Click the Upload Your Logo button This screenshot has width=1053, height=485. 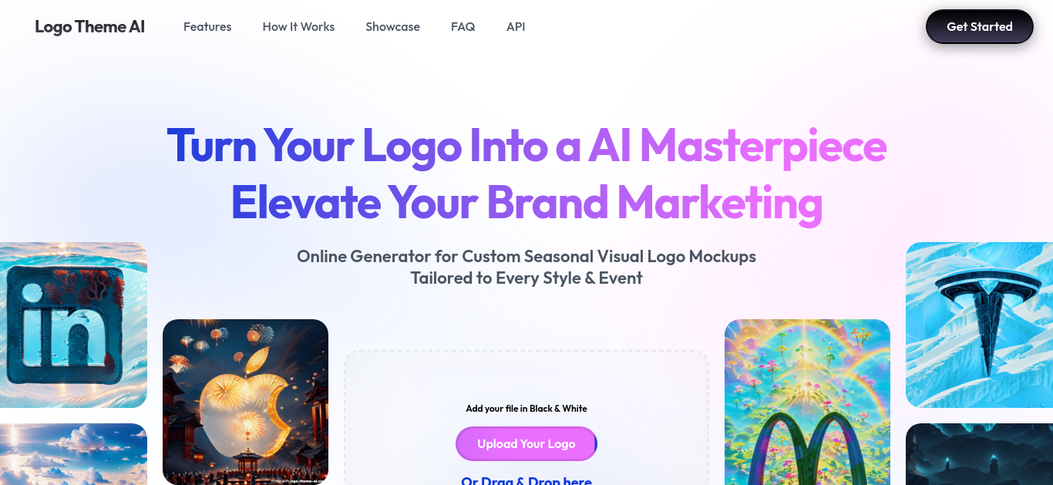click(x=526, y=443)
